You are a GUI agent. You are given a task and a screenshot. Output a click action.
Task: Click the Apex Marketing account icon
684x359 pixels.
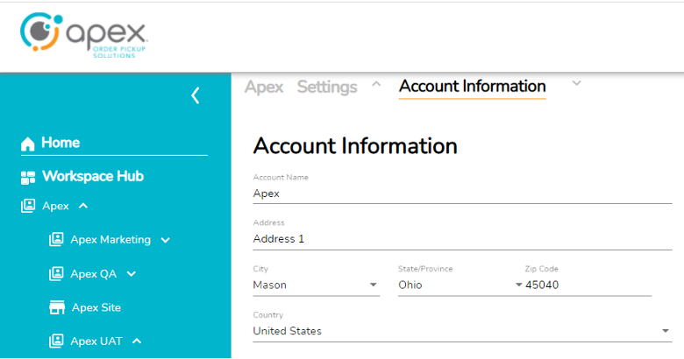click(57, 240)
